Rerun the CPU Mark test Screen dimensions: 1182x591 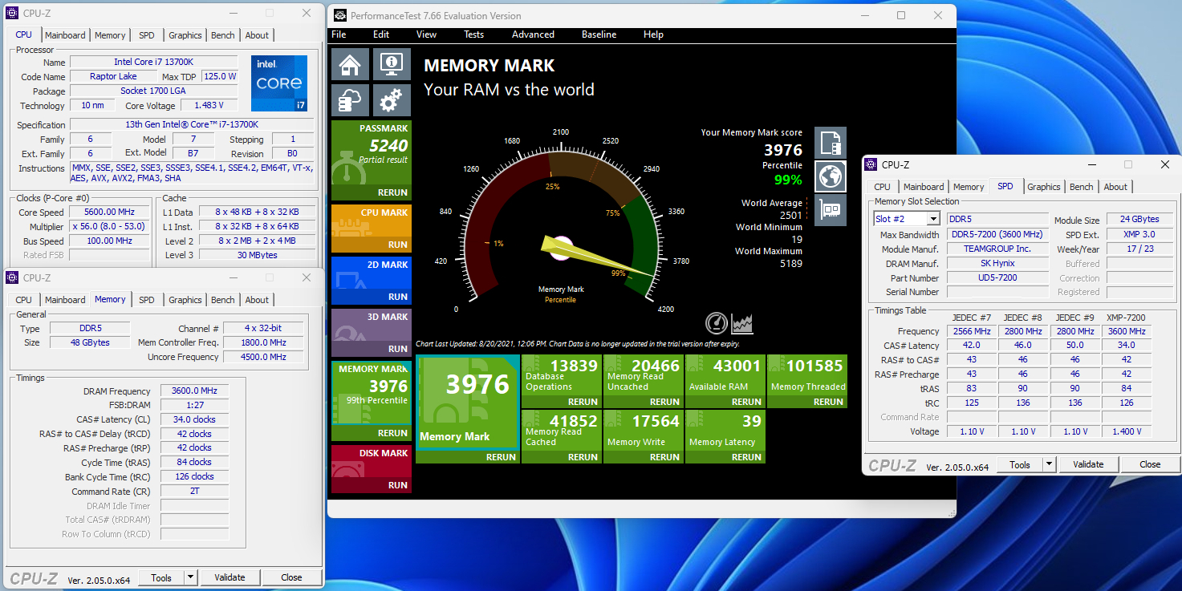[x=398, y=245]
